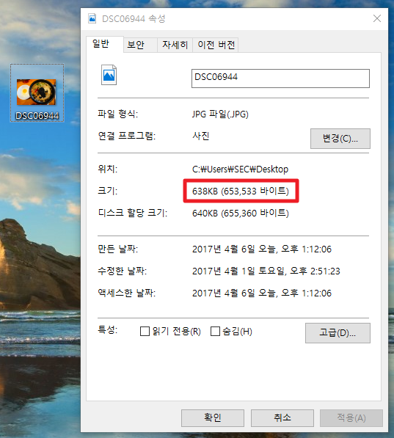The width and height of the screenshot is (394, 438).
Task: Click the DSC06944 file name field
Action: pyautogui.click(x=280, y=79)
